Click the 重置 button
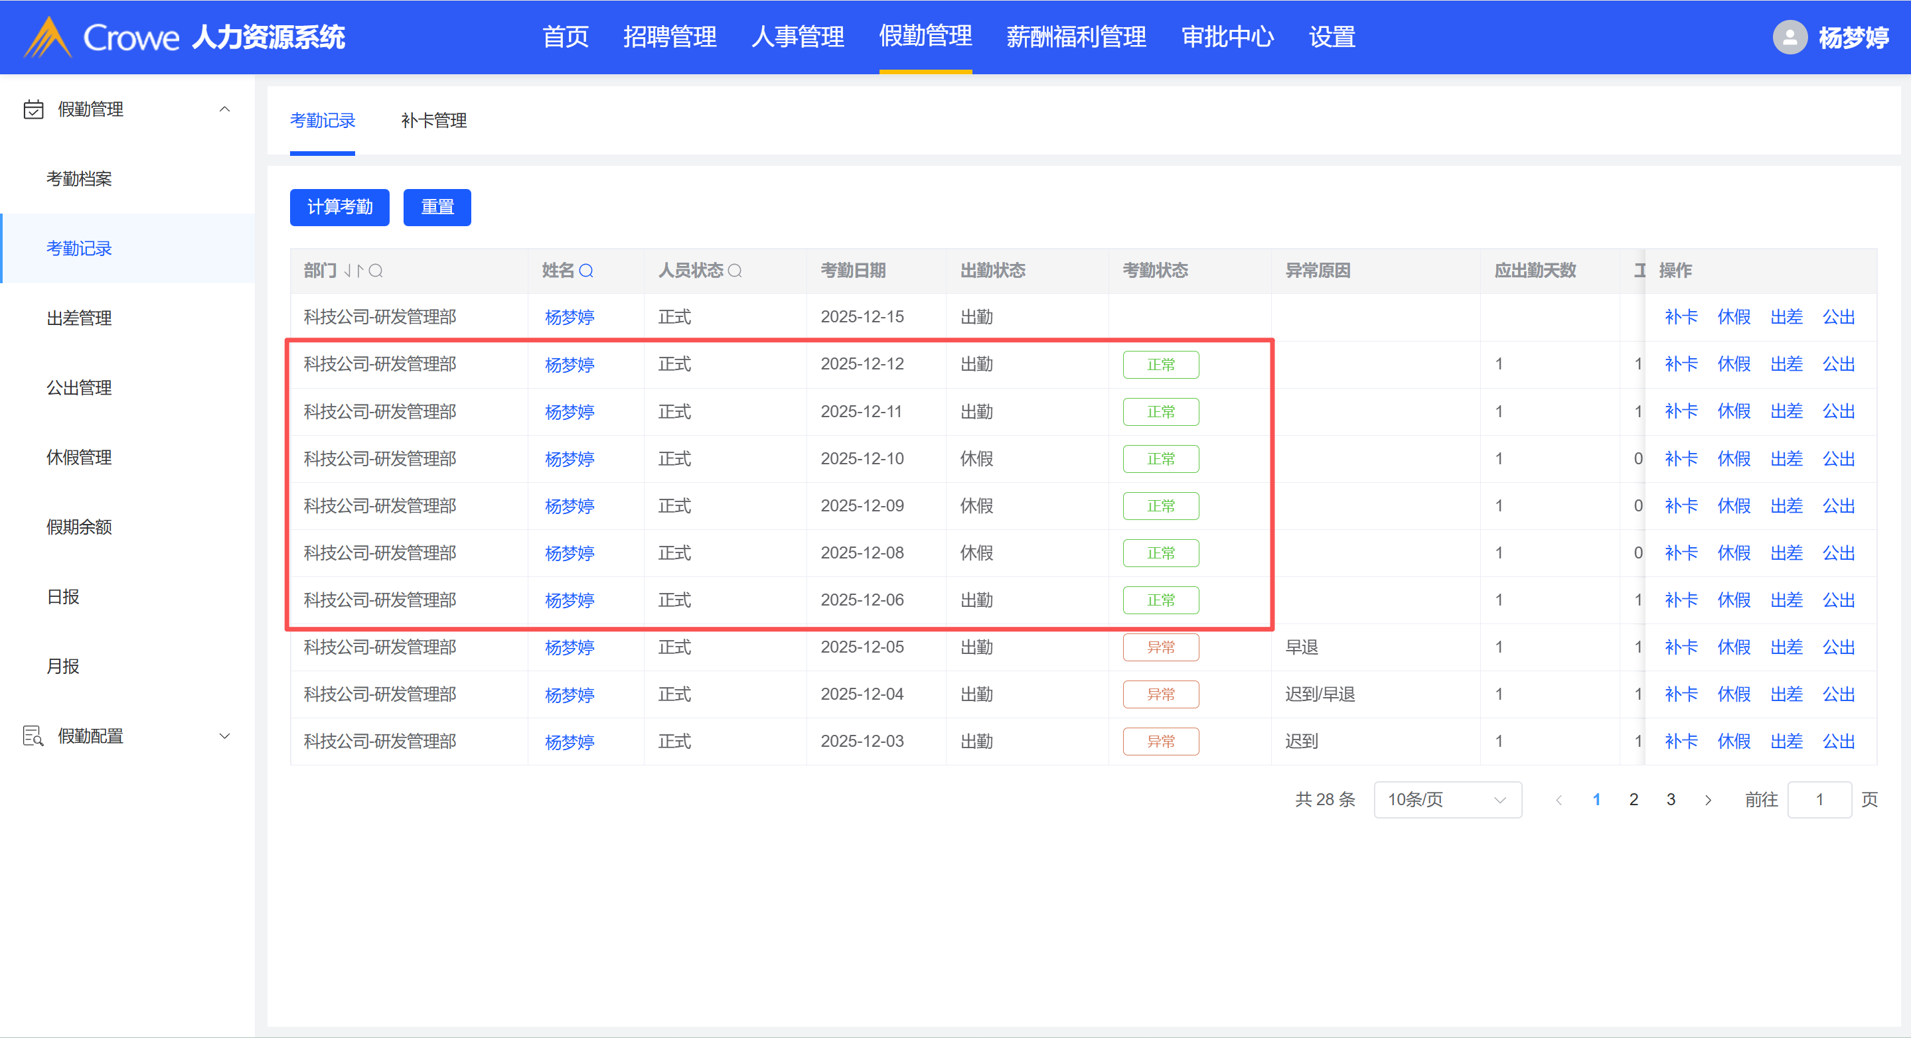This screenshot has width=1911, height=1038. [x=437, y=207]
